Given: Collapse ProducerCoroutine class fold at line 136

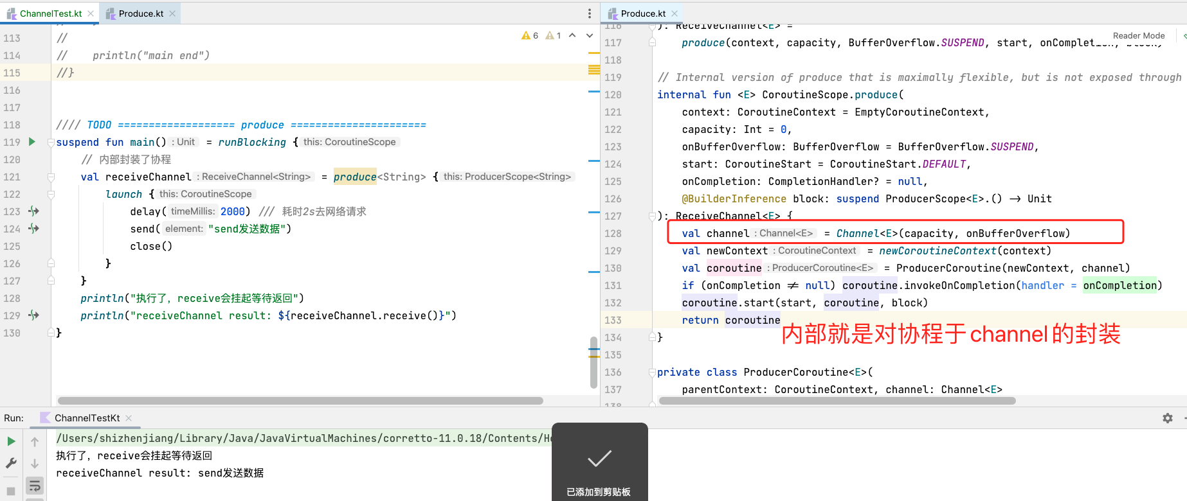Looking at the screenshot, I should coord(652,372).
